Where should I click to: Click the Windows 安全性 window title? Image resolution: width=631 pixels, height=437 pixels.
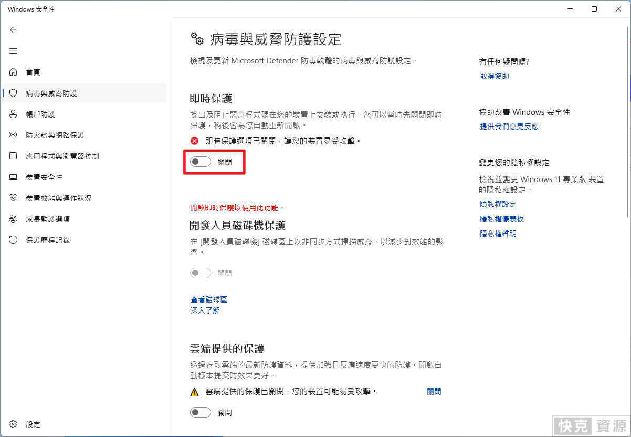pos(31,9)
